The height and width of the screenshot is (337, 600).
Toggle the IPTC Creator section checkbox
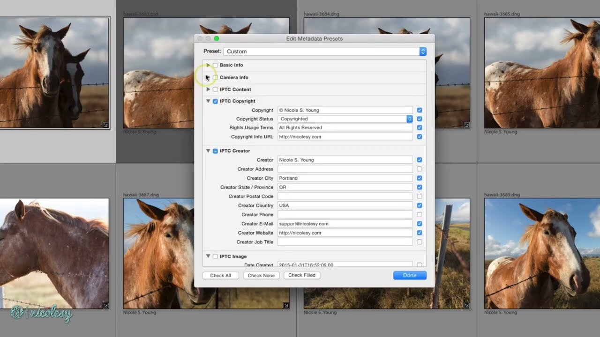[215, 151]
